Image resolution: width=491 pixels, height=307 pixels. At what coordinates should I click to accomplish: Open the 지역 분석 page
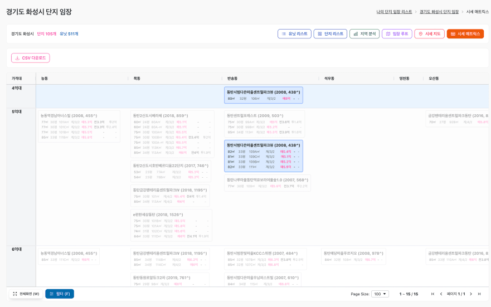pyautogui.click(x=364, y=34)
